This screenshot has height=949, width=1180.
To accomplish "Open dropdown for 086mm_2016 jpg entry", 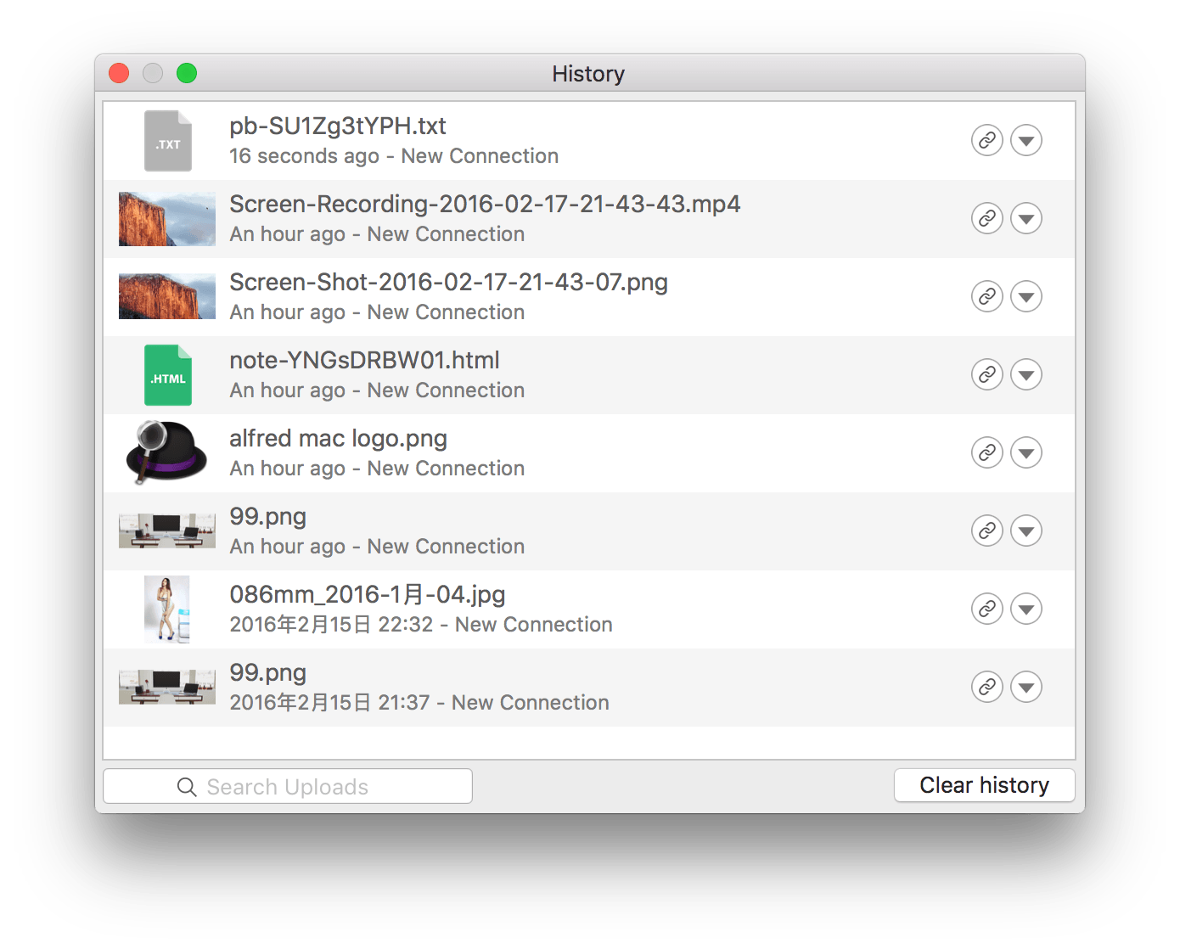I will [1026, 609].
